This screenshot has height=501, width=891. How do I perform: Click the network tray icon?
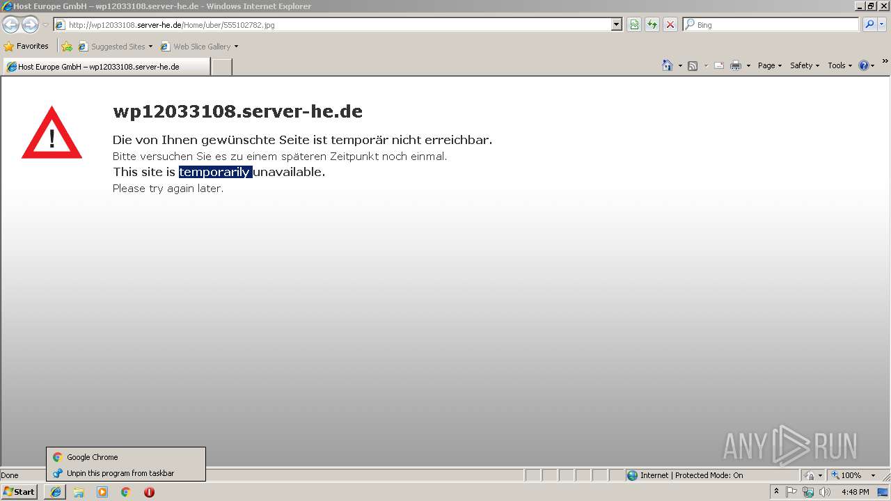coord(808,492)
